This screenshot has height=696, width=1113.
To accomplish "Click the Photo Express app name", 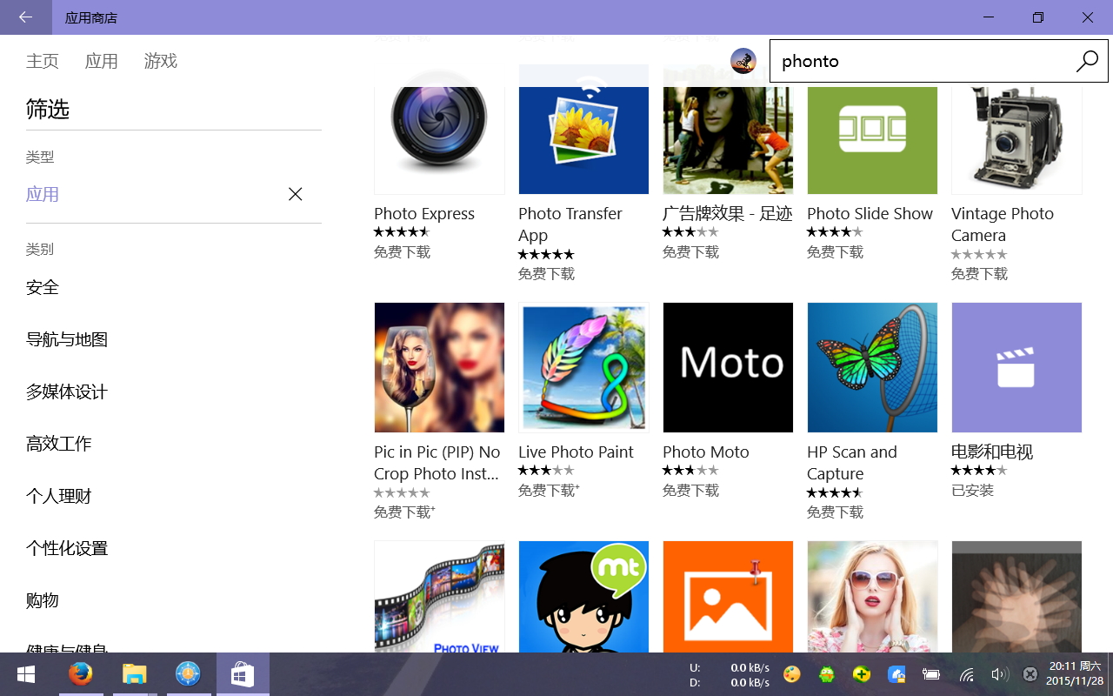I will pyautogui.click(x=424, y=214).
